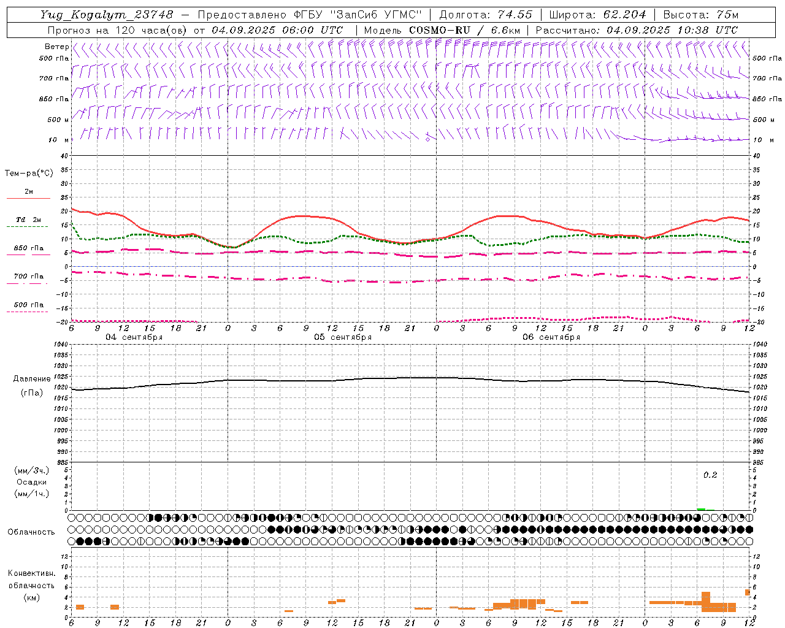
Task: Click the date label 04 сентября
Action: [134, 337]
